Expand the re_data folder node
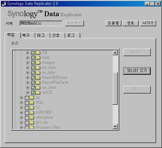This screenshot has width=162, height=148. 27,73
